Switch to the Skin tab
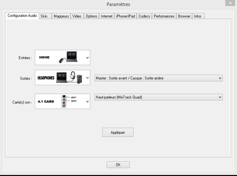The height and width of the screenshot is (176, 237). click(x=46, y=16)
